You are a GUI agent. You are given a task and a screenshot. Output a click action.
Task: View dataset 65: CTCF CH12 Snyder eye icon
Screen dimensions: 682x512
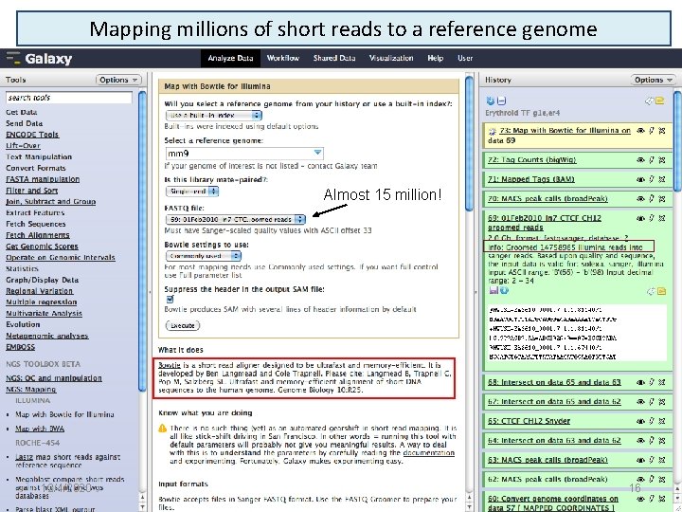[640, 421]
